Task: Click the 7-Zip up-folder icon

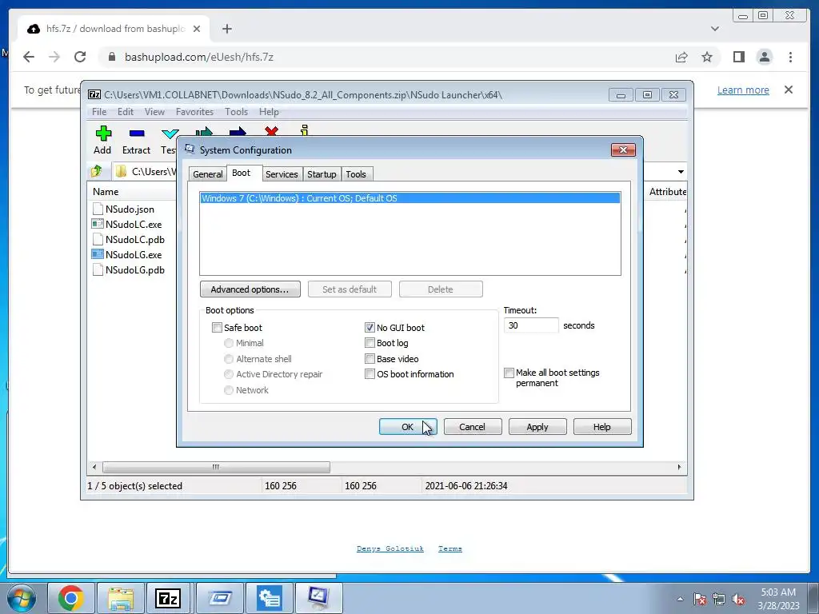Action: [x=96, y=171]
